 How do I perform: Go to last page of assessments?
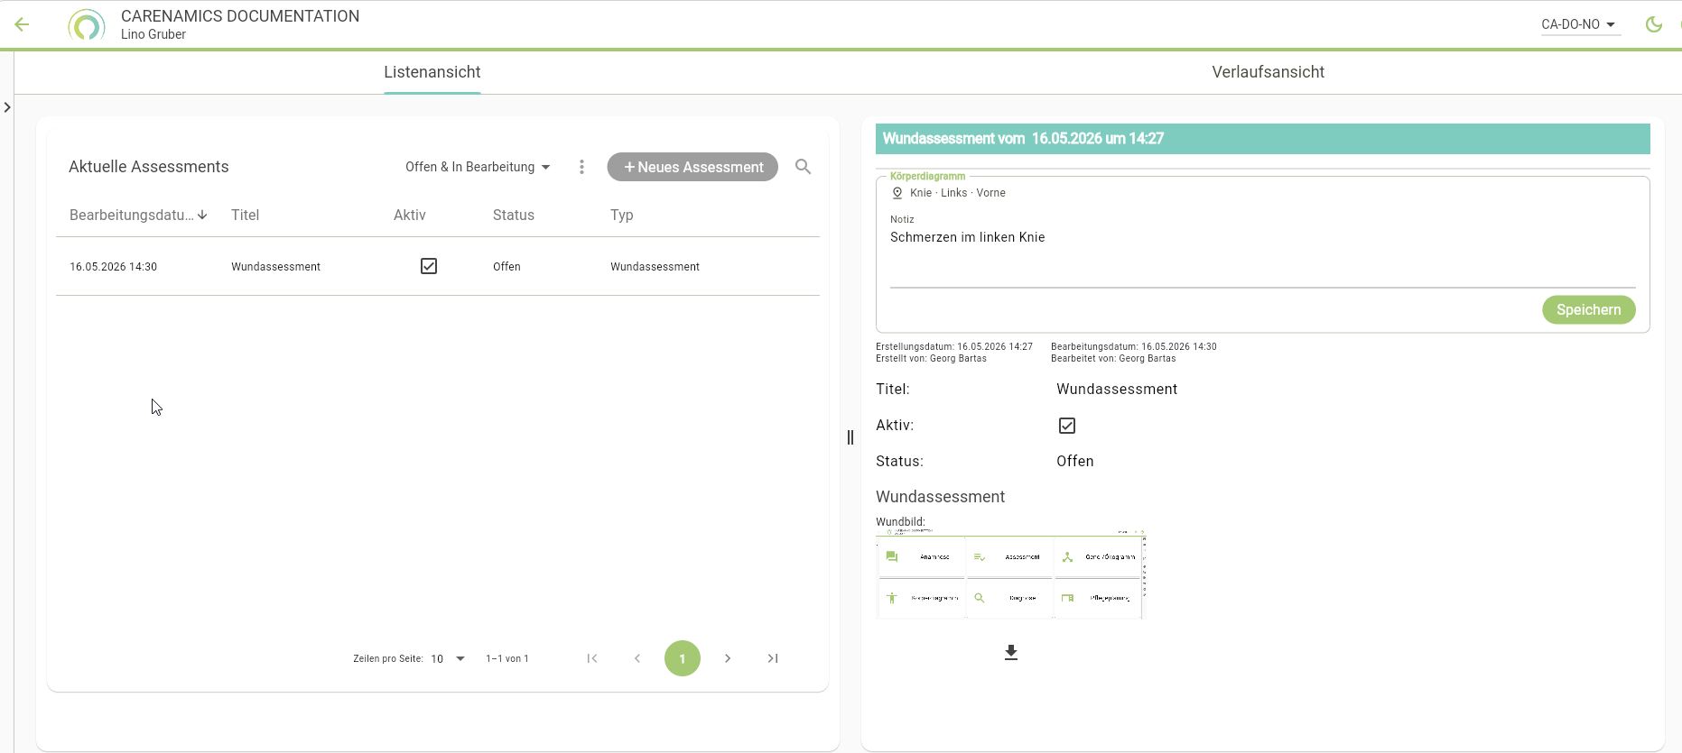click(773, 658)
